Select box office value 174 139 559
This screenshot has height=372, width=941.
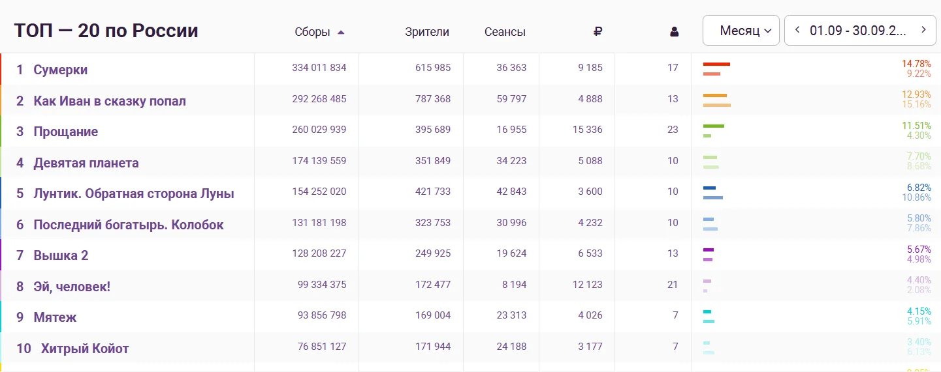tap(319, 161)
